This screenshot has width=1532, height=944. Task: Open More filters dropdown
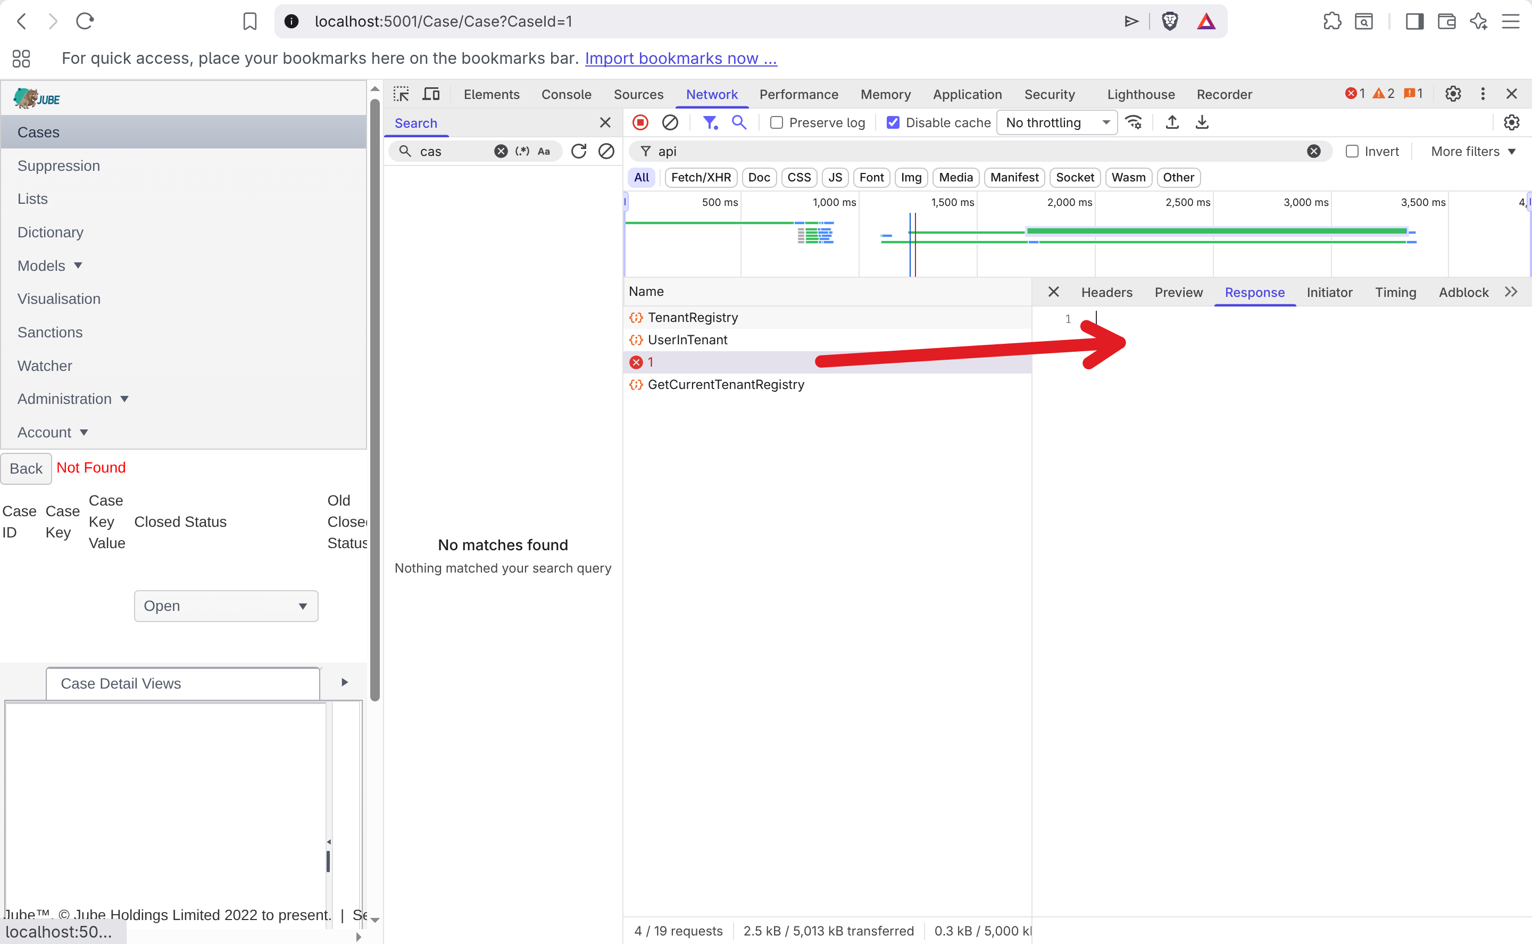(x=1473, y=151)
